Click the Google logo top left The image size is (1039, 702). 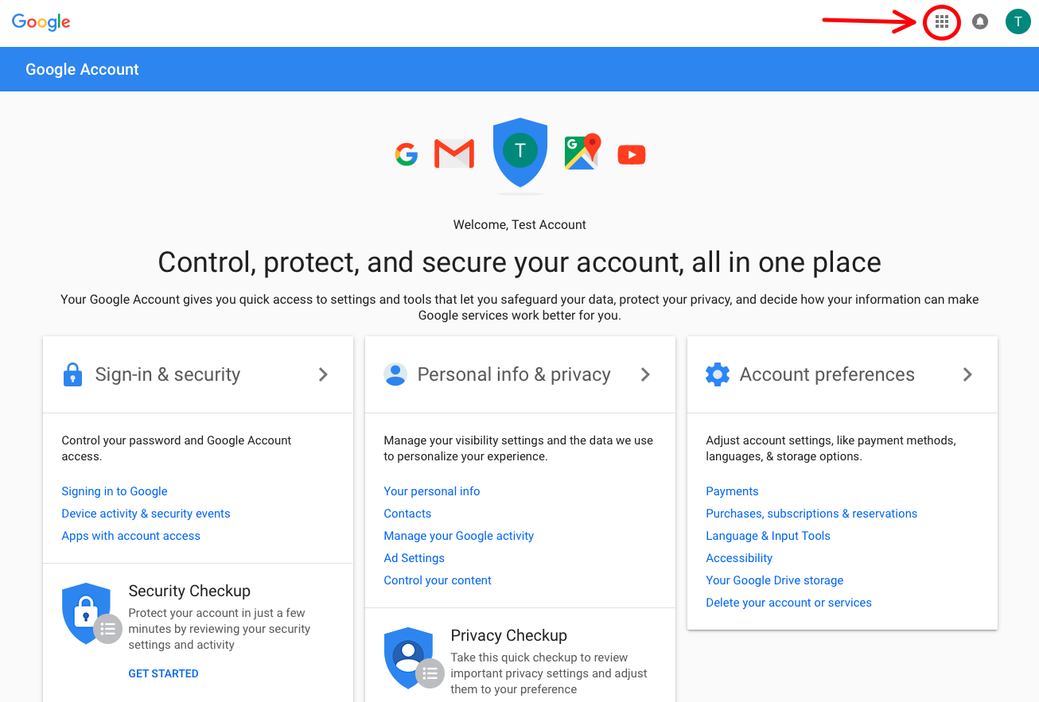[41, 21]
